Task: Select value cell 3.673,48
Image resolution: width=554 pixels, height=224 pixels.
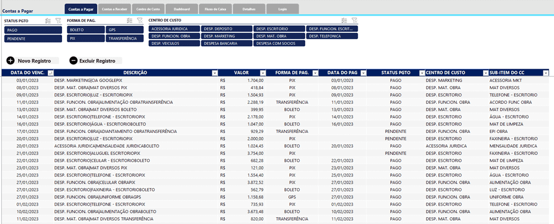Action: click(242, 212)
